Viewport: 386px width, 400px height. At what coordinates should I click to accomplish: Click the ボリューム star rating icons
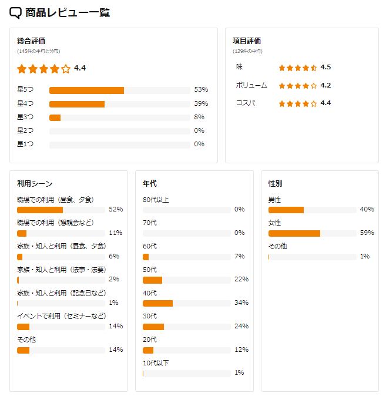coord(297,86)
